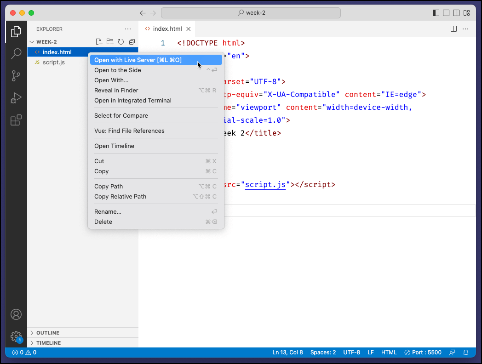Toggle secondary side bar layout icon
This screenshot has height=364, width=482.
point(457,13)
